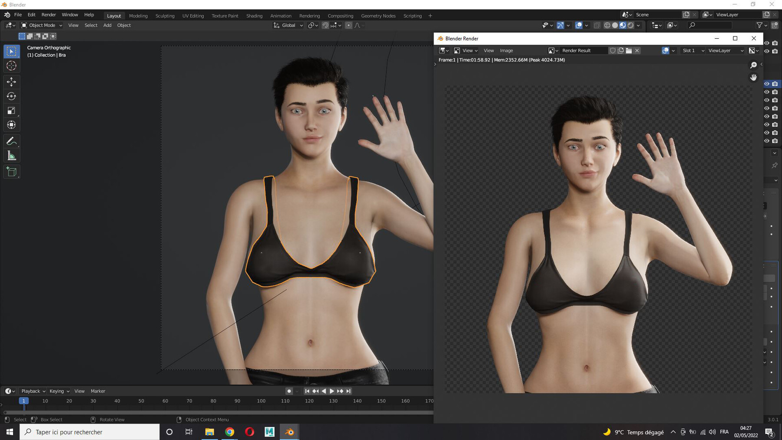Image resolution: width=782 pixels, height=440 pixels.
Task: Click the timeline horizontal scrollbar
Action: [218, 412]
